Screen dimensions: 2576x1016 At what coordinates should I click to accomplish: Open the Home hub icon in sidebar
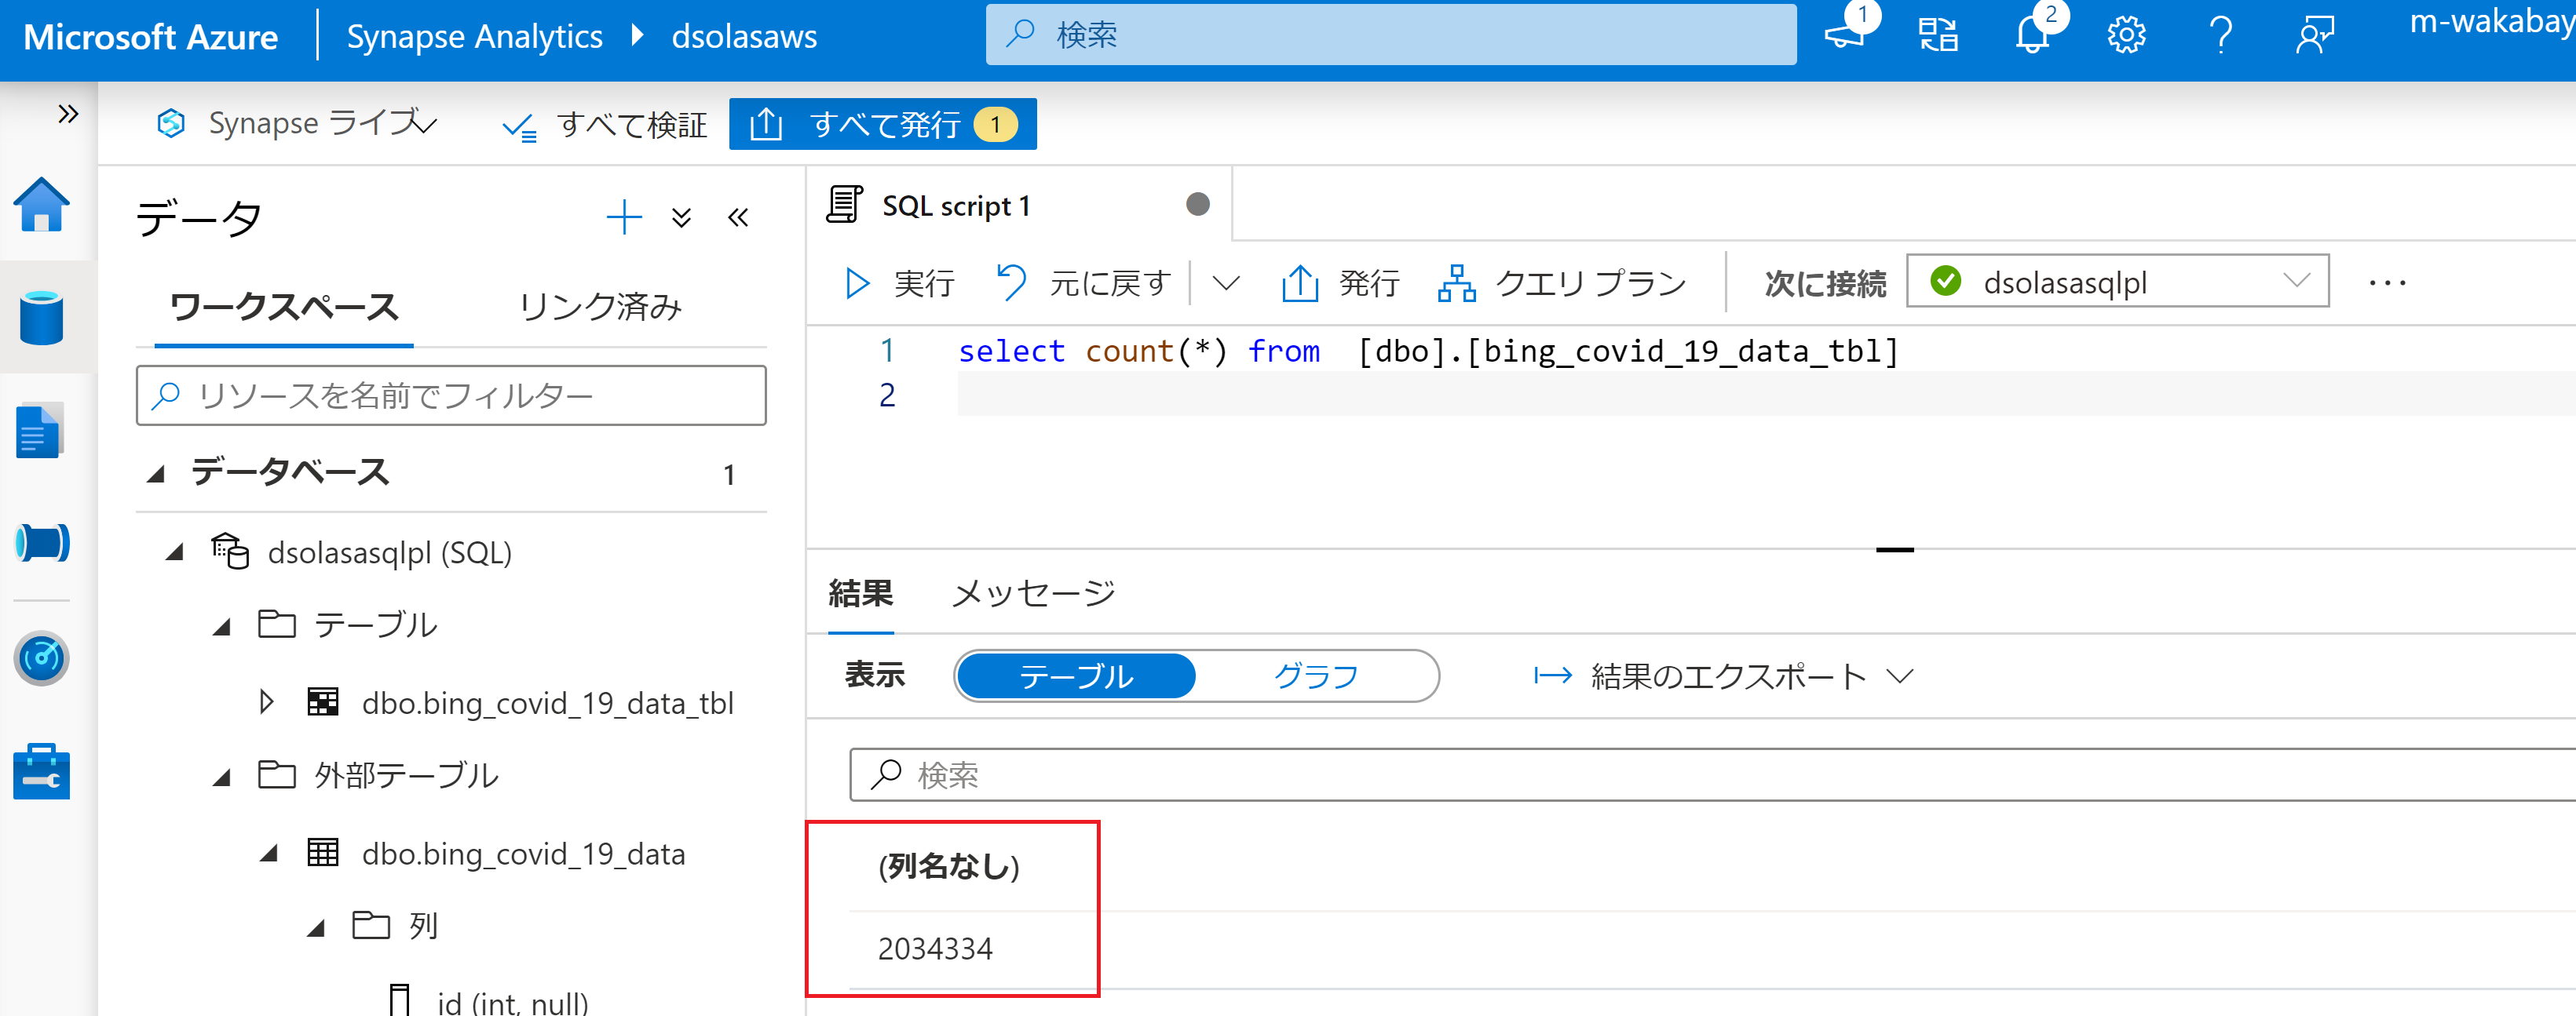(x=41, y=206)
